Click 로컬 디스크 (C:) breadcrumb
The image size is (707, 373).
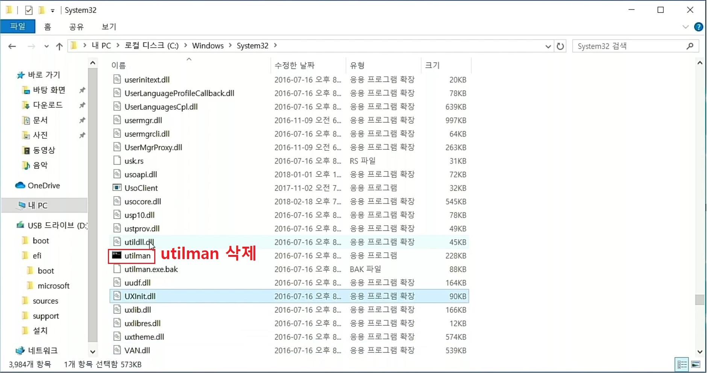pyautogui.click(x=152, y=45)
